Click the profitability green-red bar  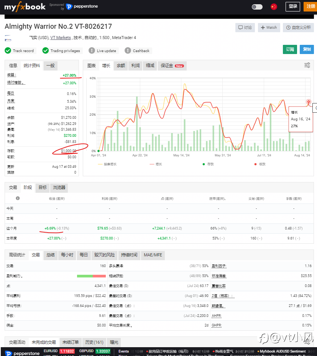[x=91, y=276]
